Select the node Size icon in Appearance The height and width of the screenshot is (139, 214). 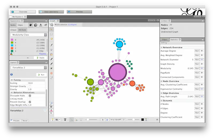(36, 25)
